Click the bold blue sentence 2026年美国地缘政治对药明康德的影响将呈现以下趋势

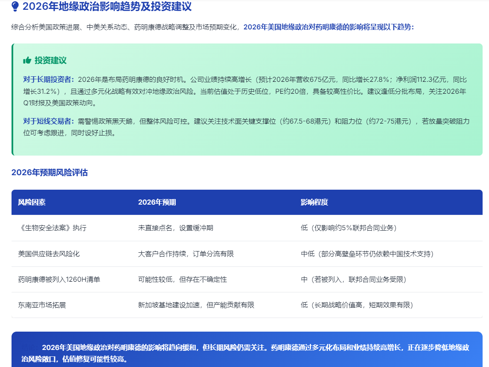(329, 27)
